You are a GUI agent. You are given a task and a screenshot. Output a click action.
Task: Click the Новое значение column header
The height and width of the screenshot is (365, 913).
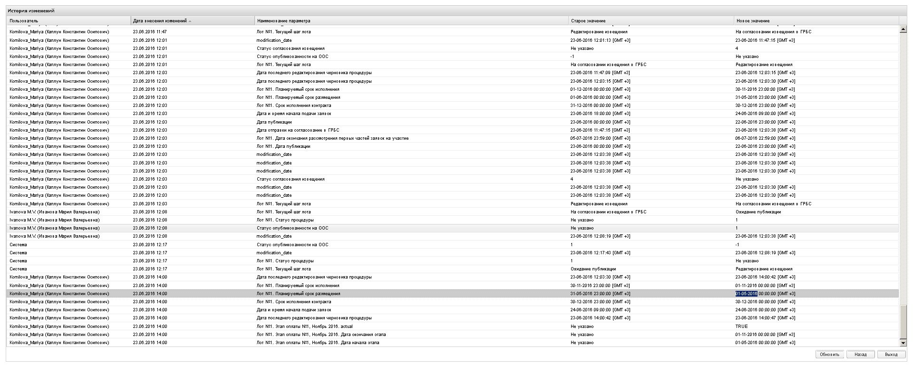[816, 21]
